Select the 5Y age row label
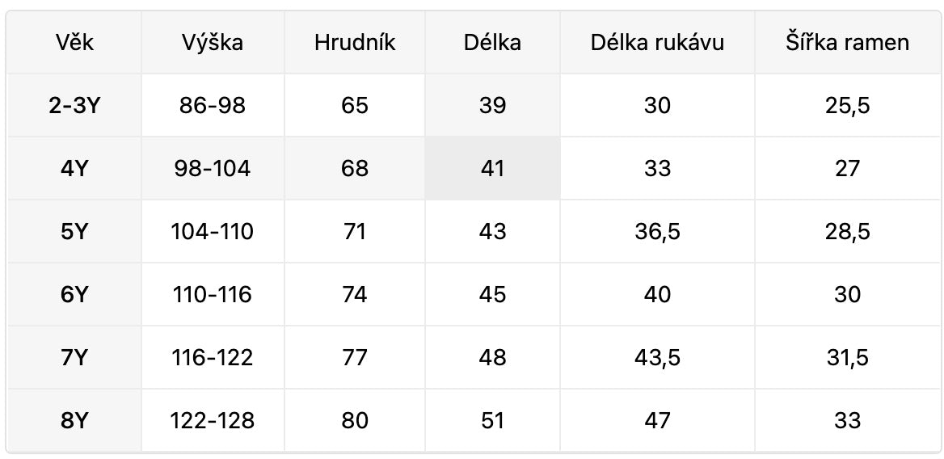Screen dimensions: 944x459 point(74,231)
